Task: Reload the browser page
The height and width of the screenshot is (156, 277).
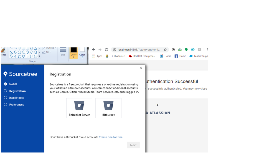Action: tap(106, 50)
